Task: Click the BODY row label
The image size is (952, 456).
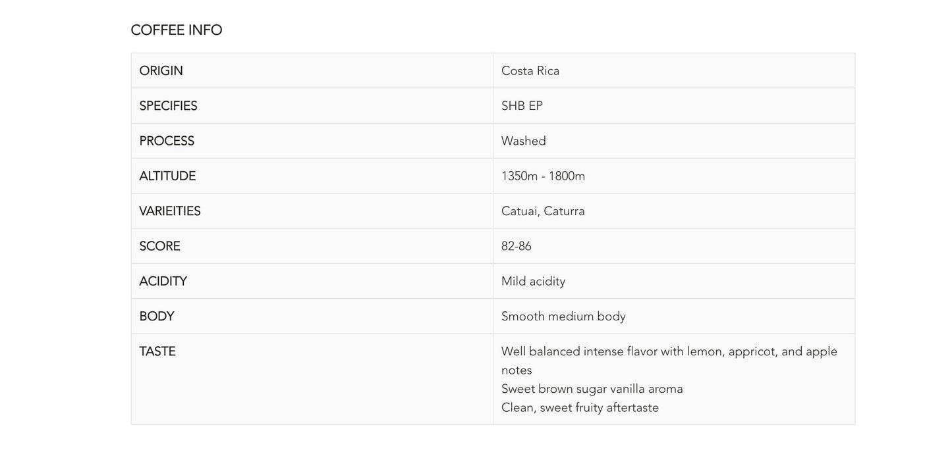Action: pos(157,317)
